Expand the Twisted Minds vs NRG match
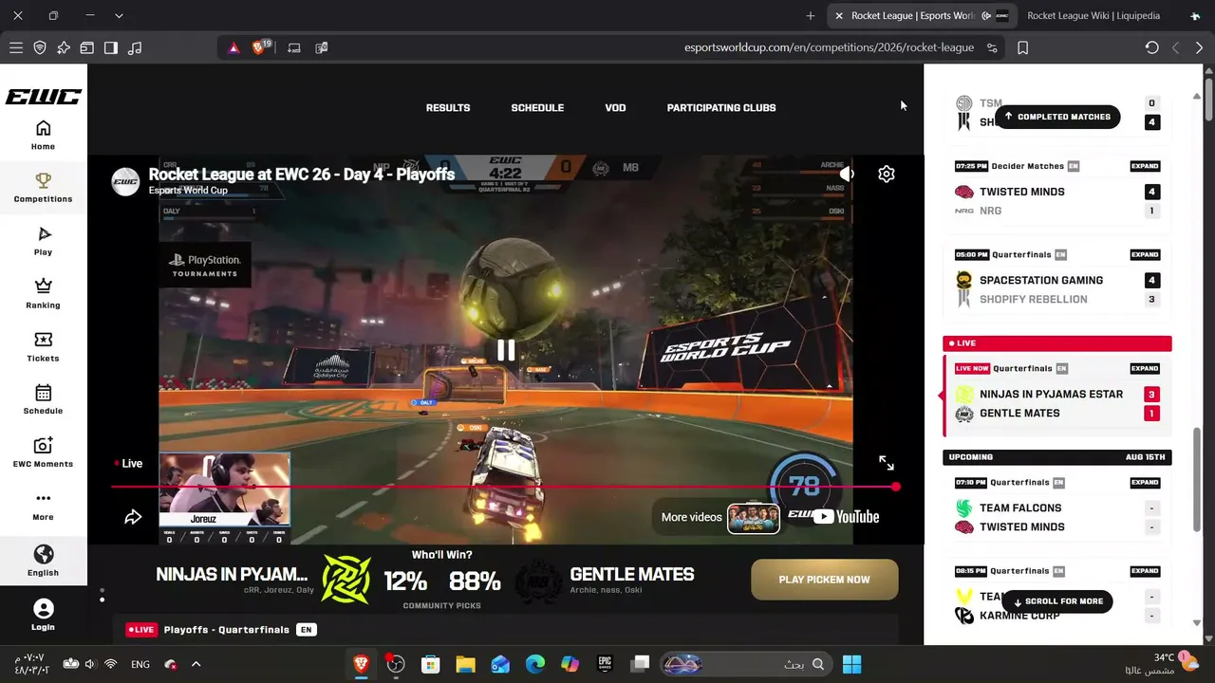Image resolution: width=1215 pixels, height=683 pixels. coord(1145,166)
